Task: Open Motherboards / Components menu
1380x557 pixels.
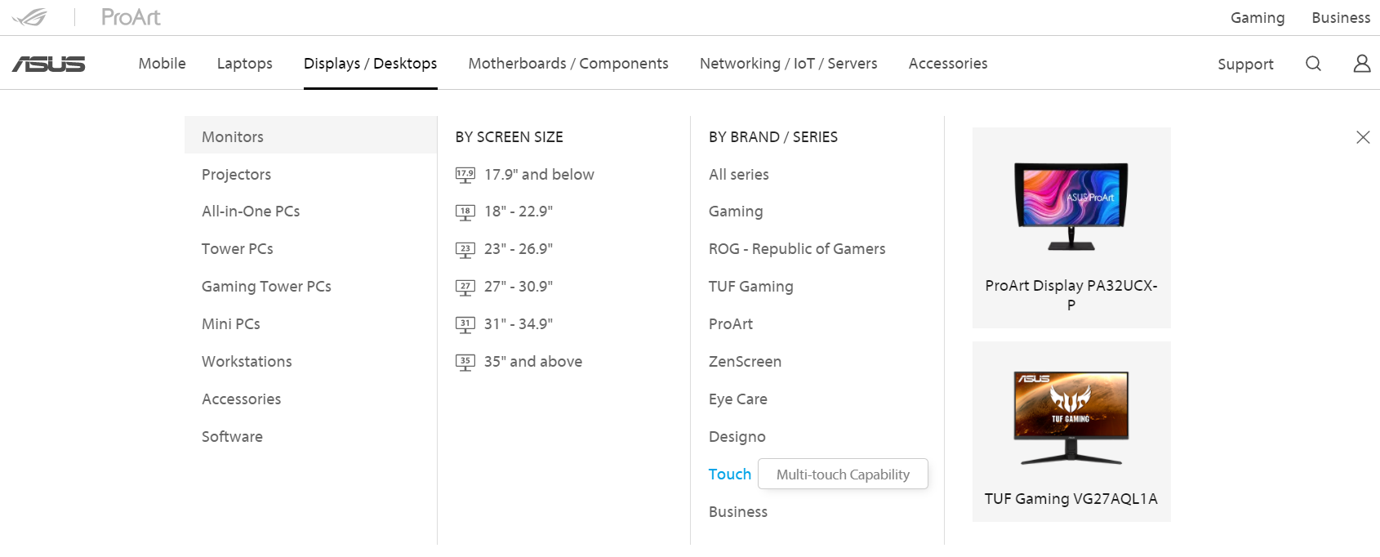Action: [568, 64]
